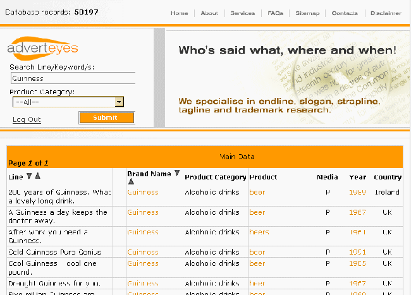Click the Ireland country cell
This screenshot has height=295, width=411.
coord(387,193)
